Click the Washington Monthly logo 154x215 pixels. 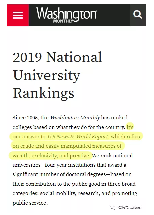click(x=67, y=15)
